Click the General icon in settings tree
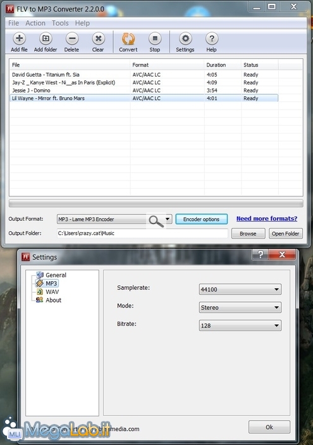Viewport: 313px width, 445px height. (40, 275)
